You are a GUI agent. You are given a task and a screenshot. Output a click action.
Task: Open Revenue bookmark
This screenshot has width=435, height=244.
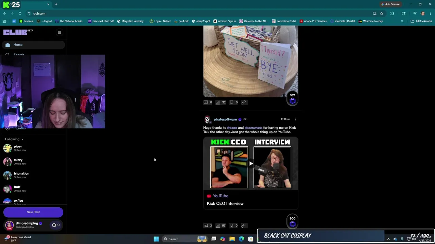(26, 21)
